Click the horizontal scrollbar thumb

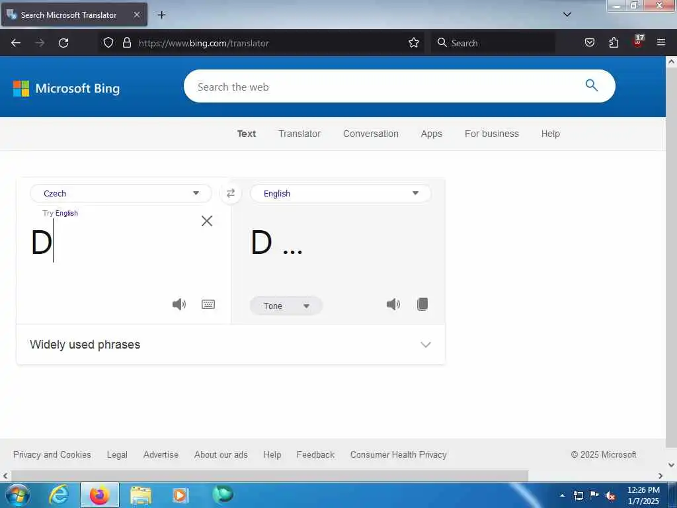270,476
